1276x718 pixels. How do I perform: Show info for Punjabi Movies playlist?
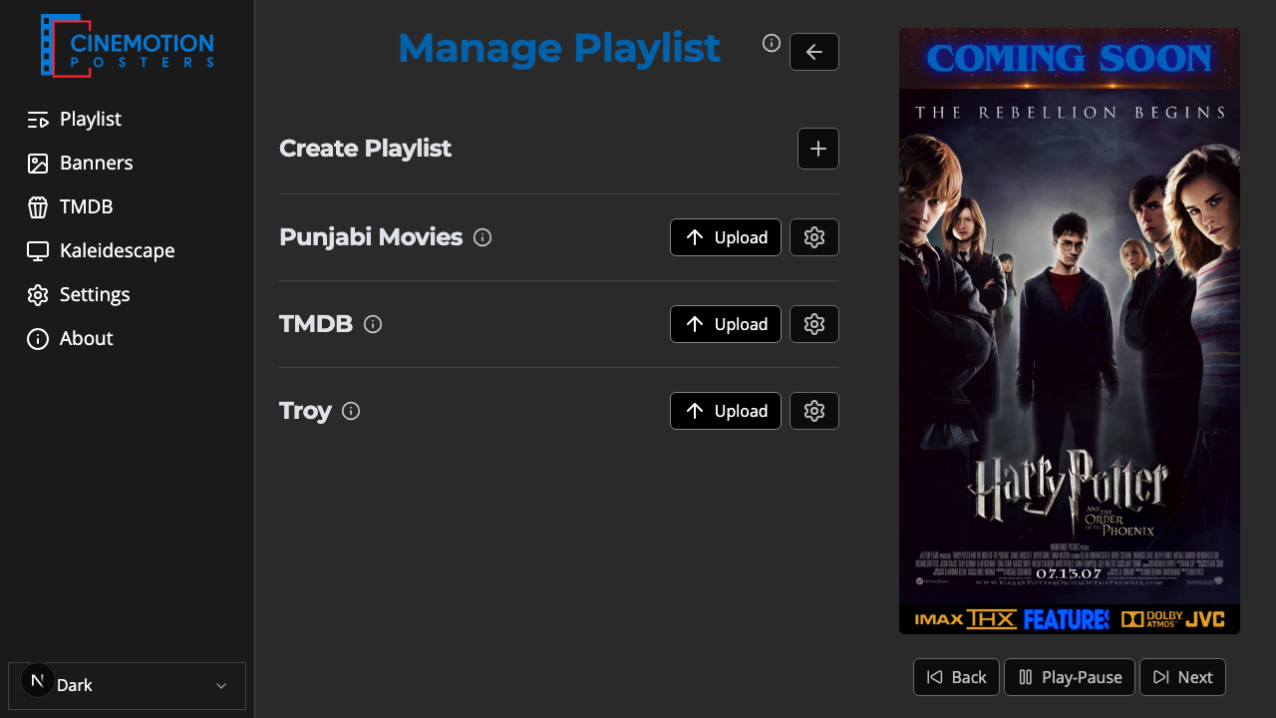tap(482, 237)
